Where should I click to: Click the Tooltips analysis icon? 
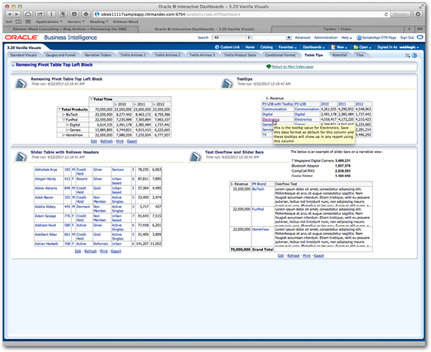(227, 83)
